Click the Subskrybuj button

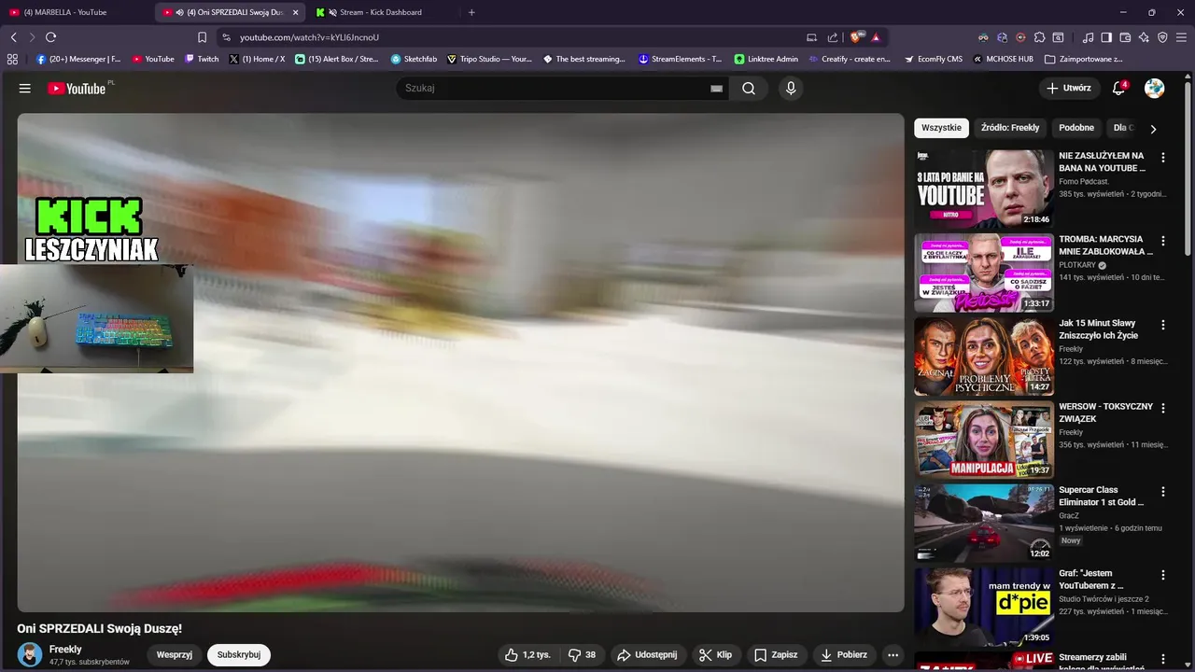tap(239, 655)
